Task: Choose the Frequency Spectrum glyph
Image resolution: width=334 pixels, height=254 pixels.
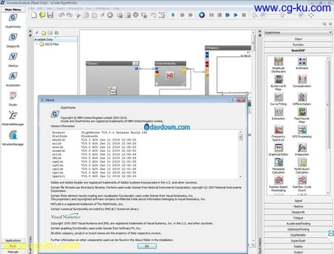Action: 279,130
